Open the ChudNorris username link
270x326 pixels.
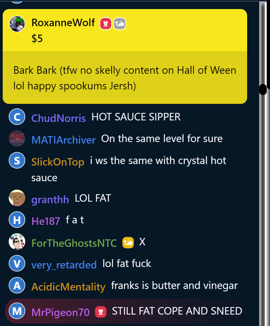point(58,118)
